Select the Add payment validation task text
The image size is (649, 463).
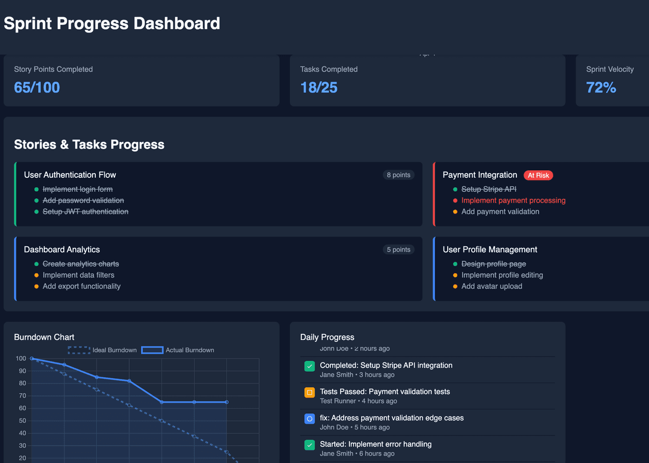coord(500,212)
